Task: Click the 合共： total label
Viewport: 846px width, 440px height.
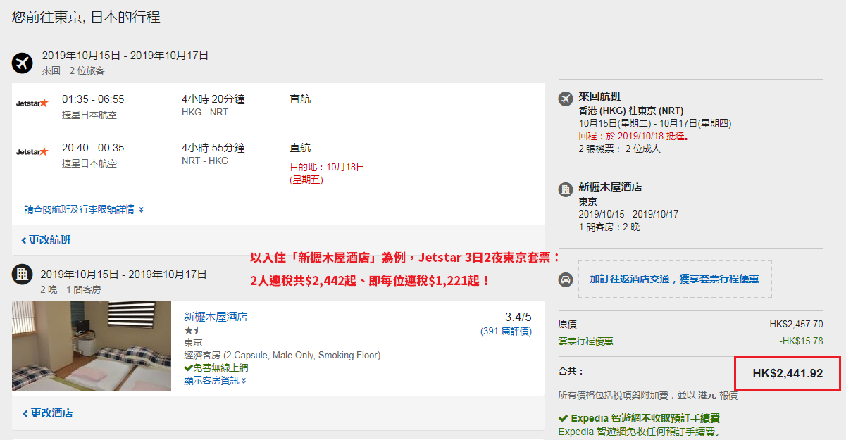Action: coord(571,371)
